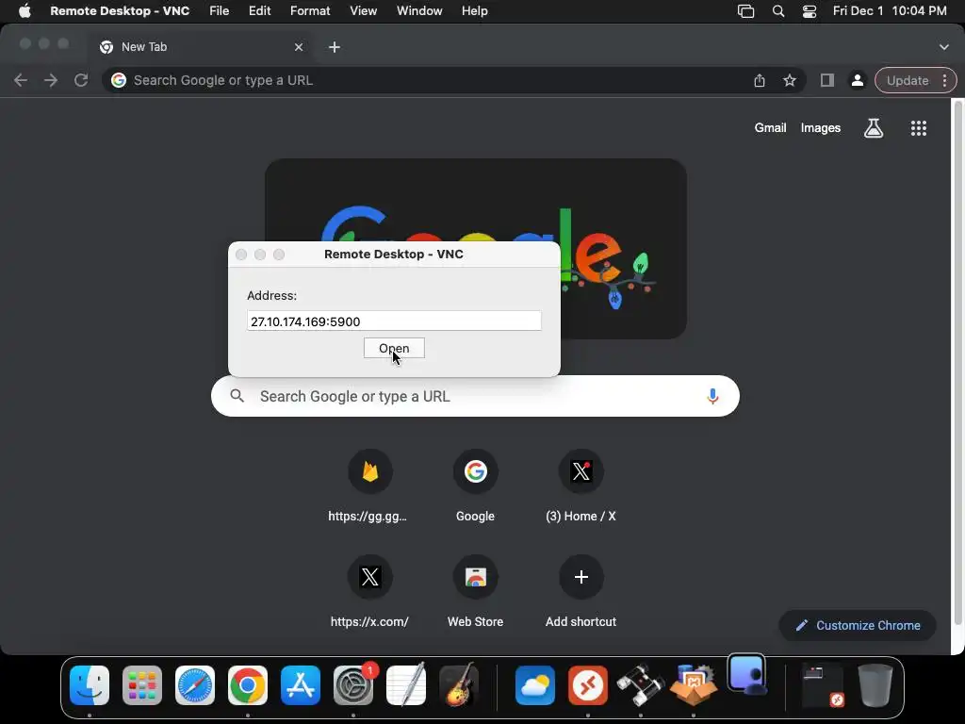Click the share page icon in address bar
Viewport: 965px width, 724px height.
tap(760, 80)
